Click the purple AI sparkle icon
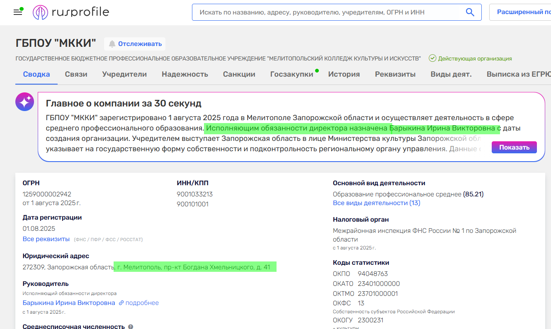The width and height of the screenshot is (551, 329). pos(24,102)
